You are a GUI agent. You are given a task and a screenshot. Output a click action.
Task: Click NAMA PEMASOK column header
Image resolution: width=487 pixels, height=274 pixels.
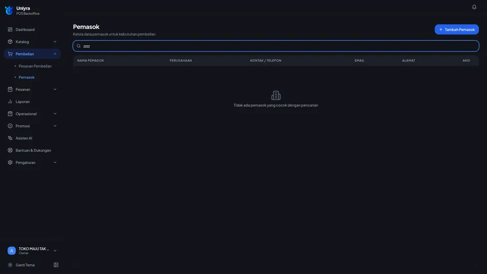[x=91, y=60]
